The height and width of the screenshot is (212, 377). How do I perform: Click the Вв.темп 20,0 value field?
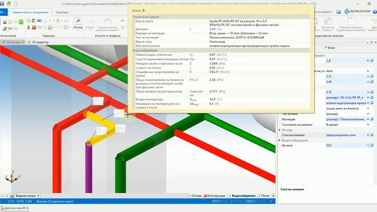346,145
